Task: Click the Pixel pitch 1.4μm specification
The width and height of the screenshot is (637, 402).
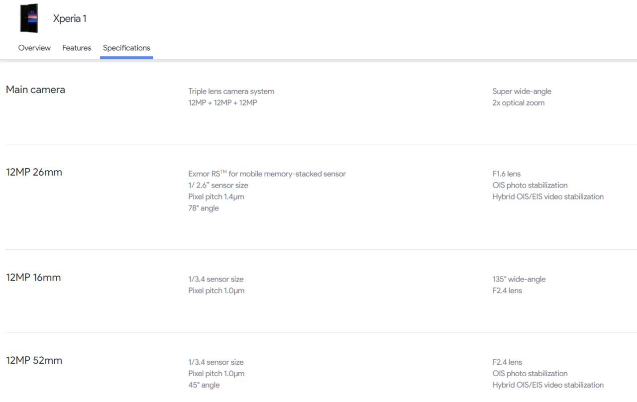Action: [x=216, y=197]
